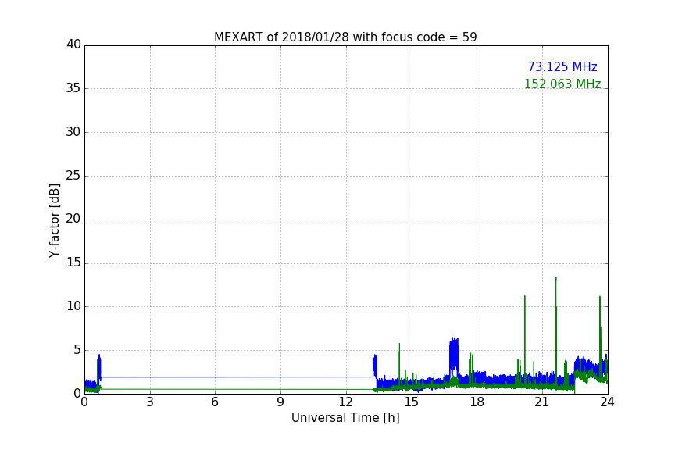This screenshot has width=675, height=450.
Task: Click the 25 tick label on the y-axis
Action: (x=73, y=176)
